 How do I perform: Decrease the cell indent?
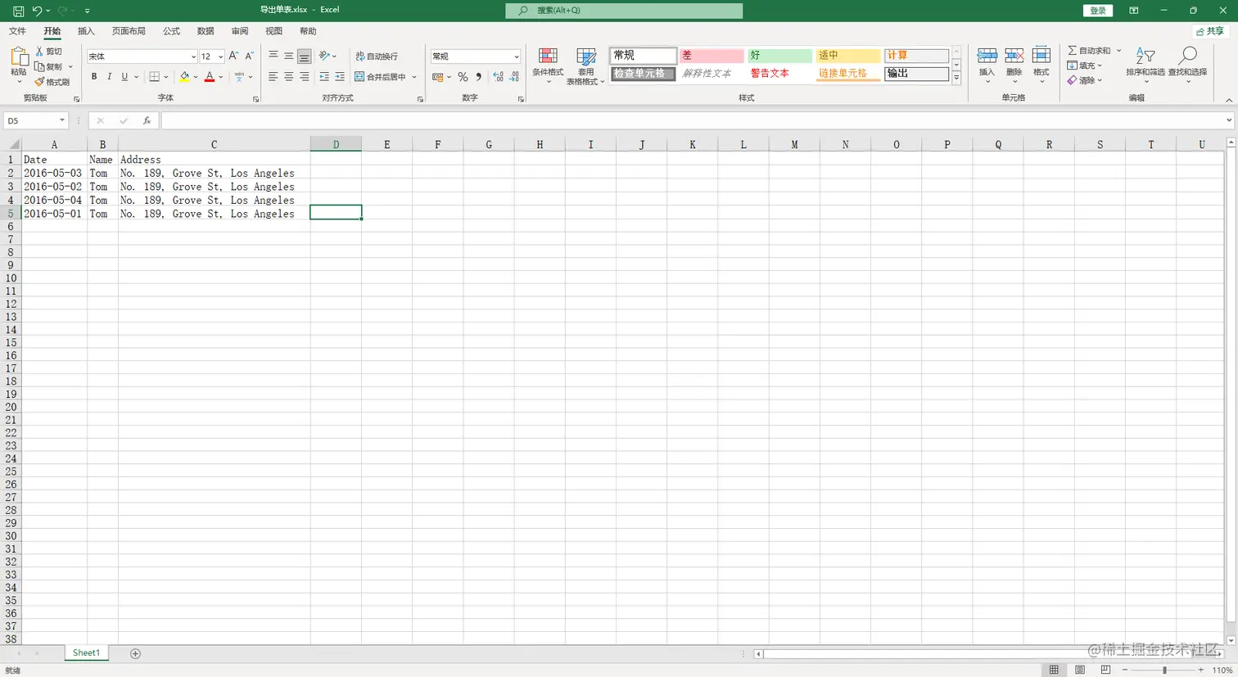click(x=324, y=77)
